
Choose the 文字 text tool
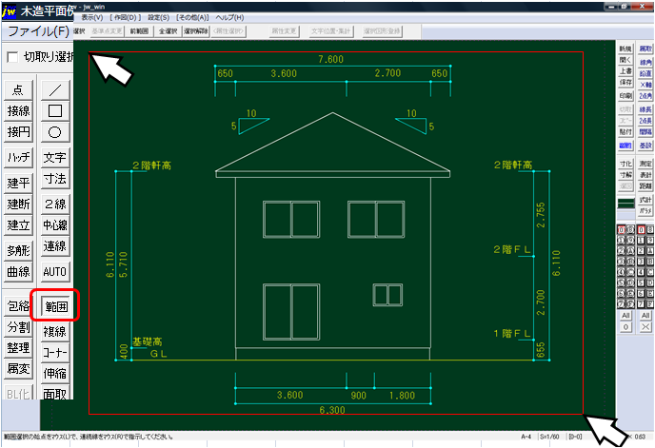[55, 158]
